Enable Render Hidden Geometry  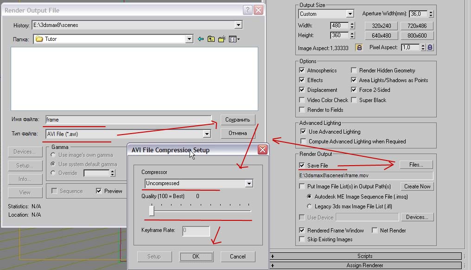tap(355, 71)
